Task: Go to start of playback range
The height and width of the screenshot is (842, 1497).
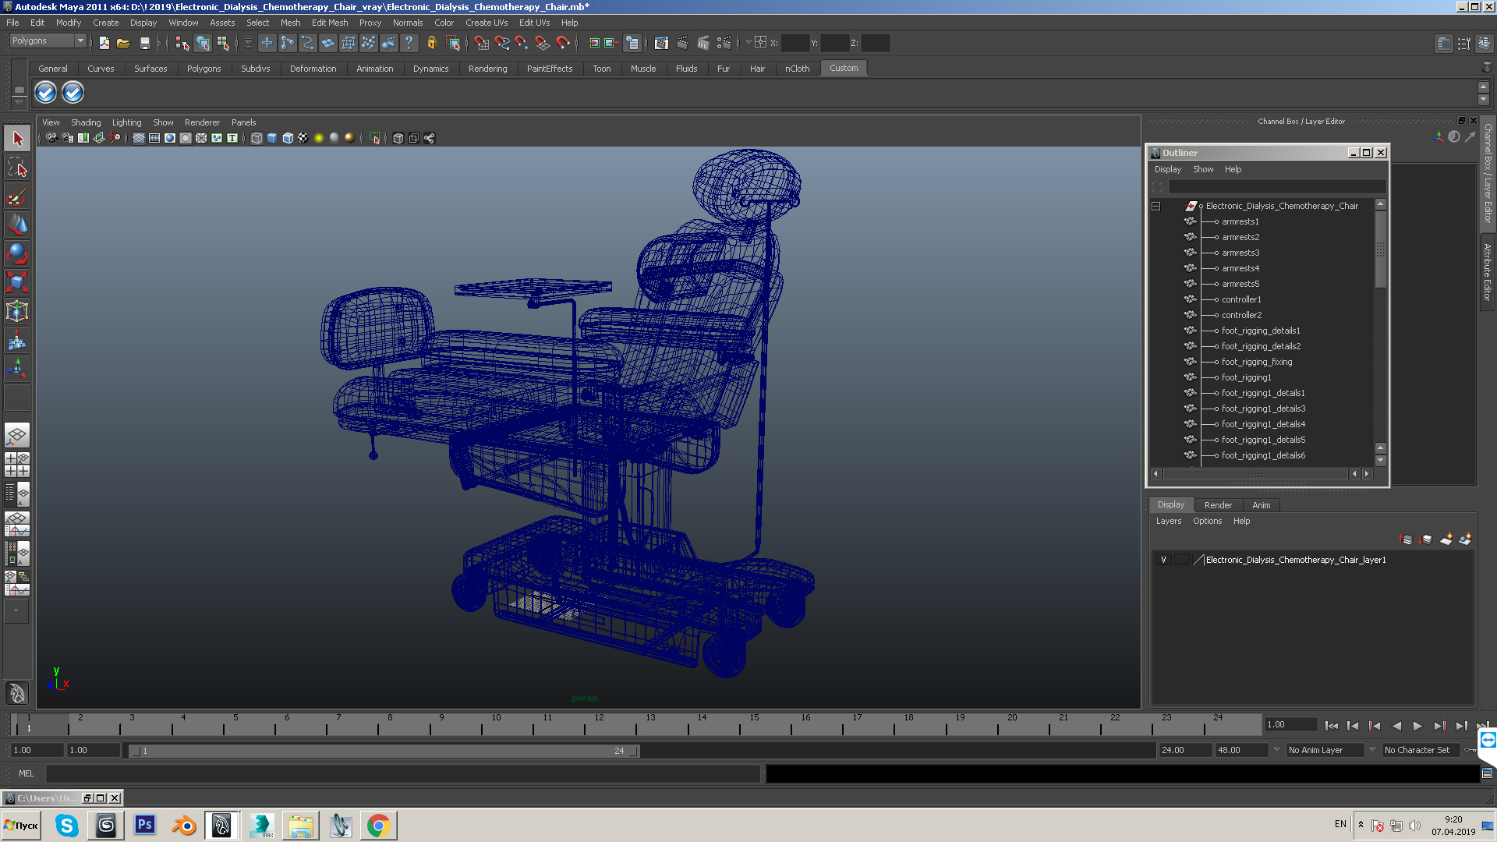Action: click(x=1331, y=726)
